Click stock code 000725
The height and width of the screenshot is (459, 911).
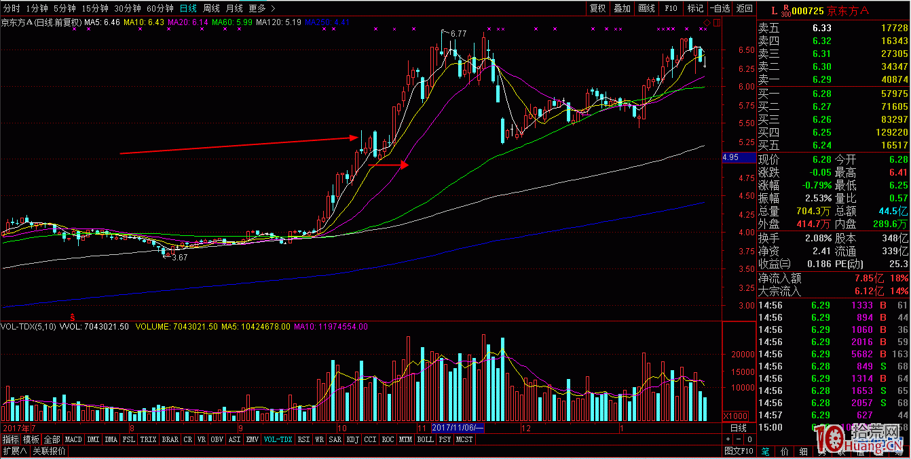point(808,11)
